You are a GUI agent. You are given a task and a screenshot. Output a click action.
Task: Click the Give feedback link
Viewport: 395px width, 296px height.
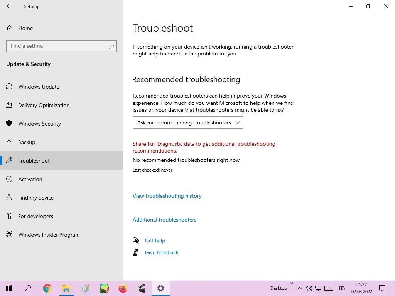click(162, 252)
